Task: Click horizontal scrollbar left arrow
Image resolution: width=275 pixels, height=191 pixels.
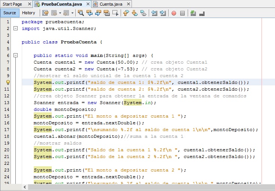Action: 25,187
